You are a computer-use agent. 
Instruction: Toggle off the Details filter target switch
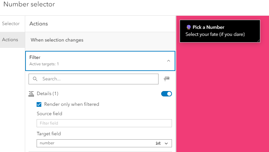[x=167, y=94]
